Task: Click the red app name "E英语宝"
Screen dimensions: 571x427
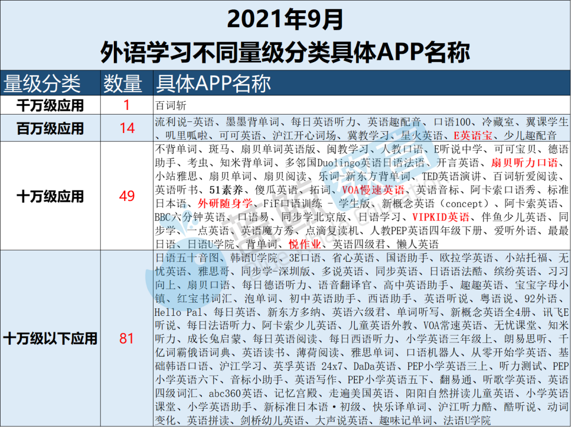Action: click(473, 136)
